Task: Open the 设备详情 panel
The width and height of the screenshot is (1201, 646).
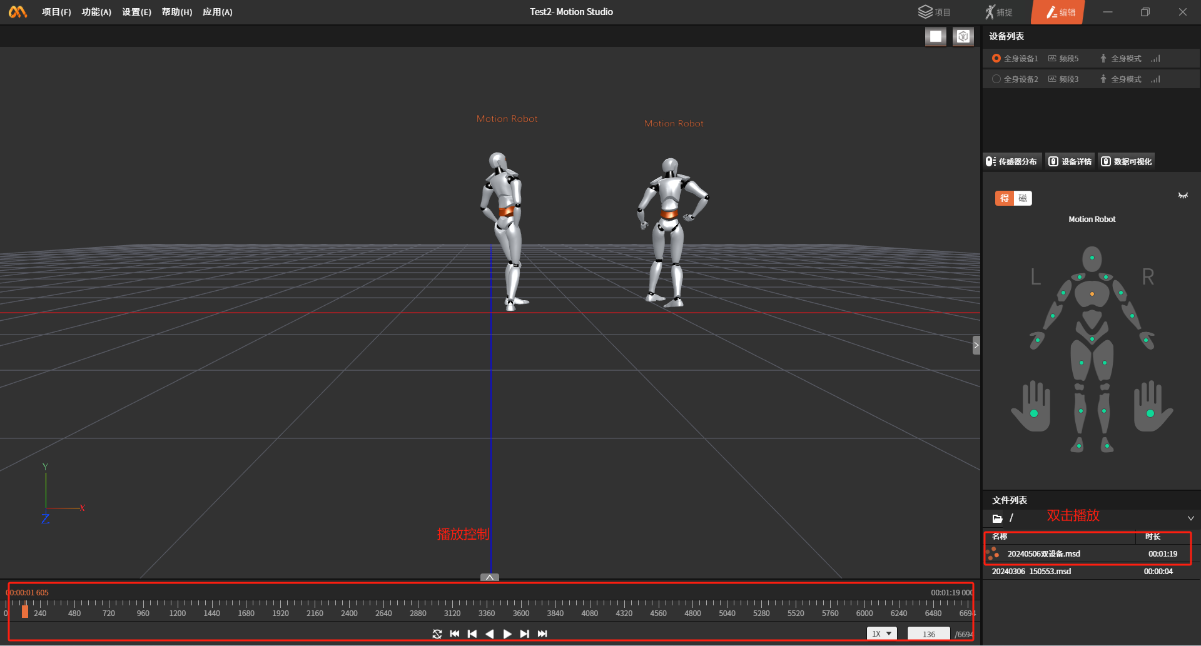Action: pyautogui.click(x=1070, y=161)
